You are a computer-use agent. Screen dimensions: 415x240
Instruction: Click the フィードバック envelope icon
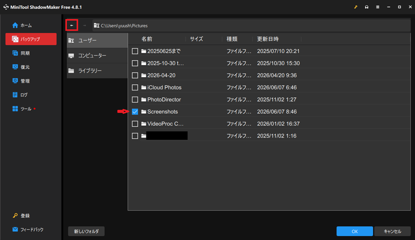(15, 229)
